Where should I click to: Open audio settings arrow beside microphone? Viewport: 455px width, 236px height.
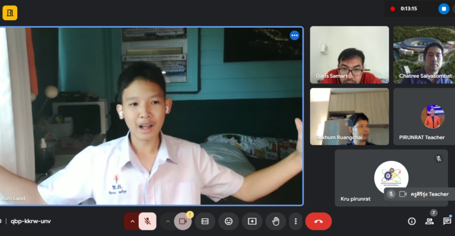[132, 221]
